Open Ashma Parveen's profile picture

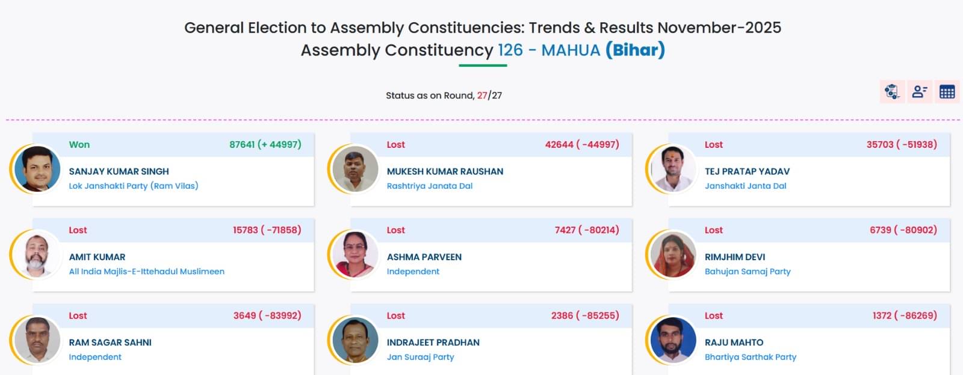[x=355, y=255]
